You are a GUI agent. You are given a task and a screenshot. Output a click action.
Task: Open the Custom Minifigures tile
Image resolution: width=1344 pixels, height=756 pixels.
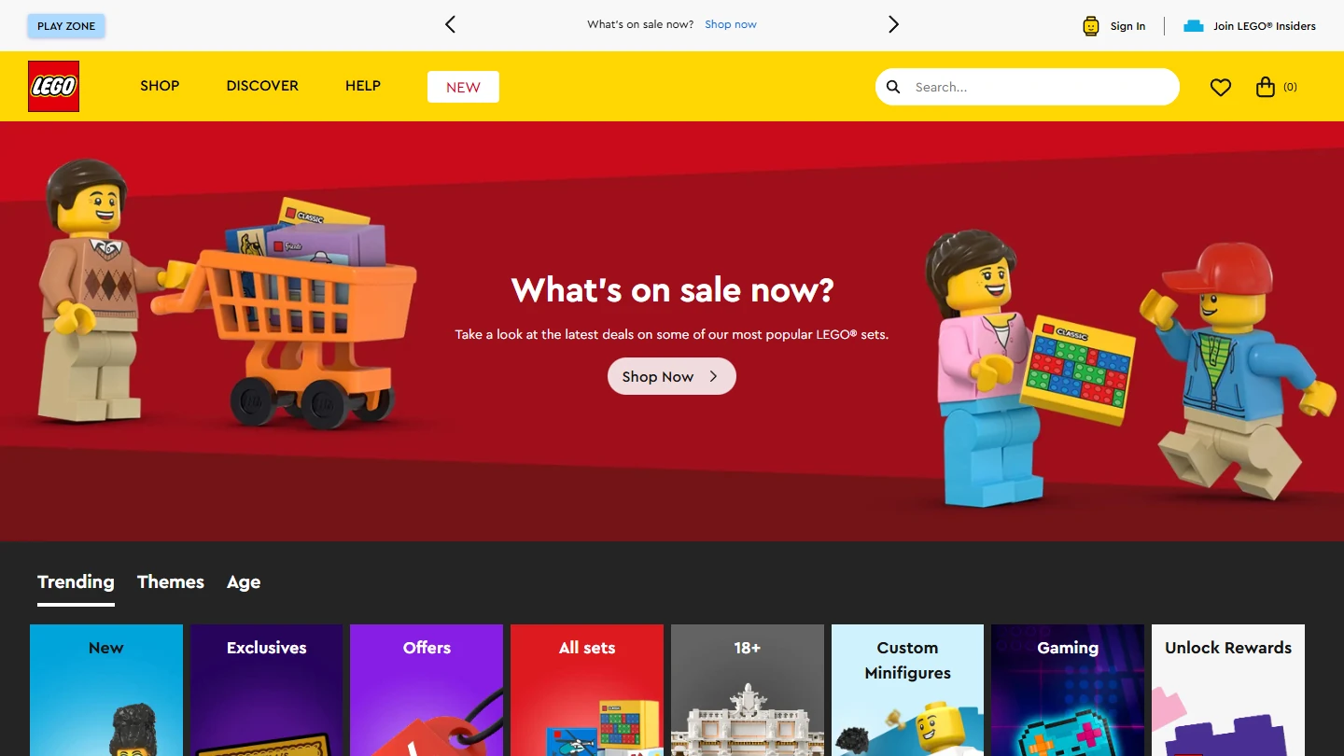pos(907,690)
